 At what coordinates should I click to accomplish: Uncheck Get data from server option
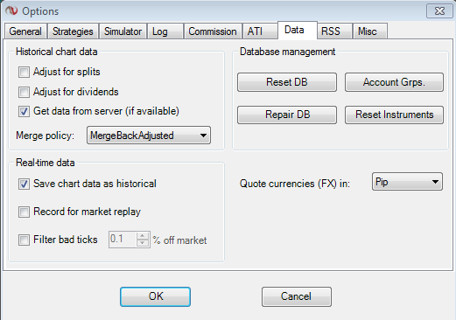tap(24, 111)
